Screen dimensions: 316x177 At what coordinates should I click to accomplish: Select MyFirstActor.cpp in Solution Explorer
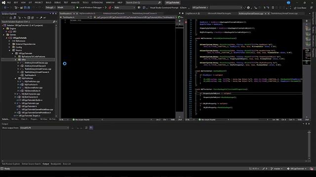32,82
